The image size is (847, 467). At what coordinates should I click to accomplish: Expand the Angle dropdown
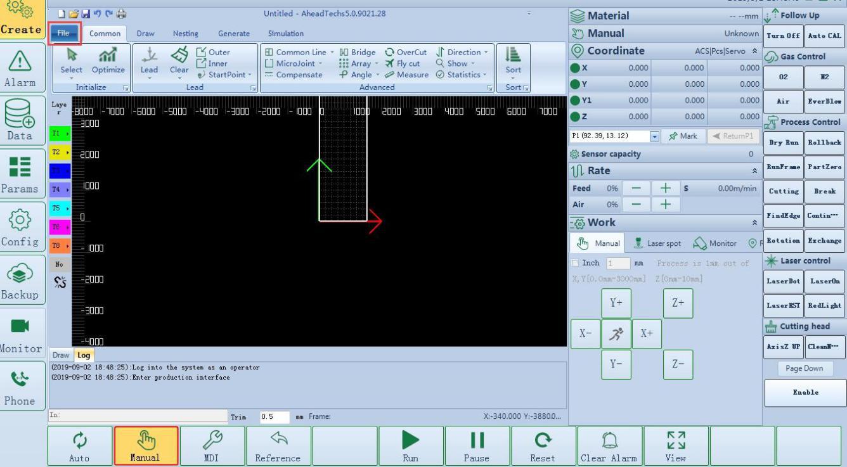377,75
